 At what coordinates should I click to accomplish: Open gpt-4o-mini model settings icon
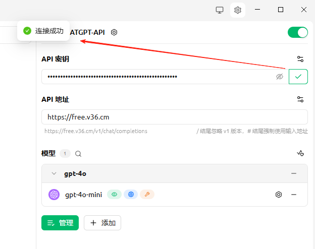[x=279, y=195]
